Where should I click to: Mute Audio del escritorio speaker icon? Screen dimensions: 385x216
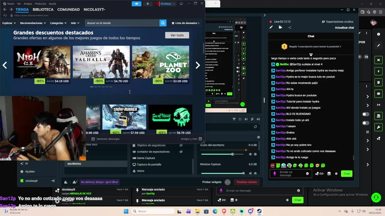click(x=250, y=154)
